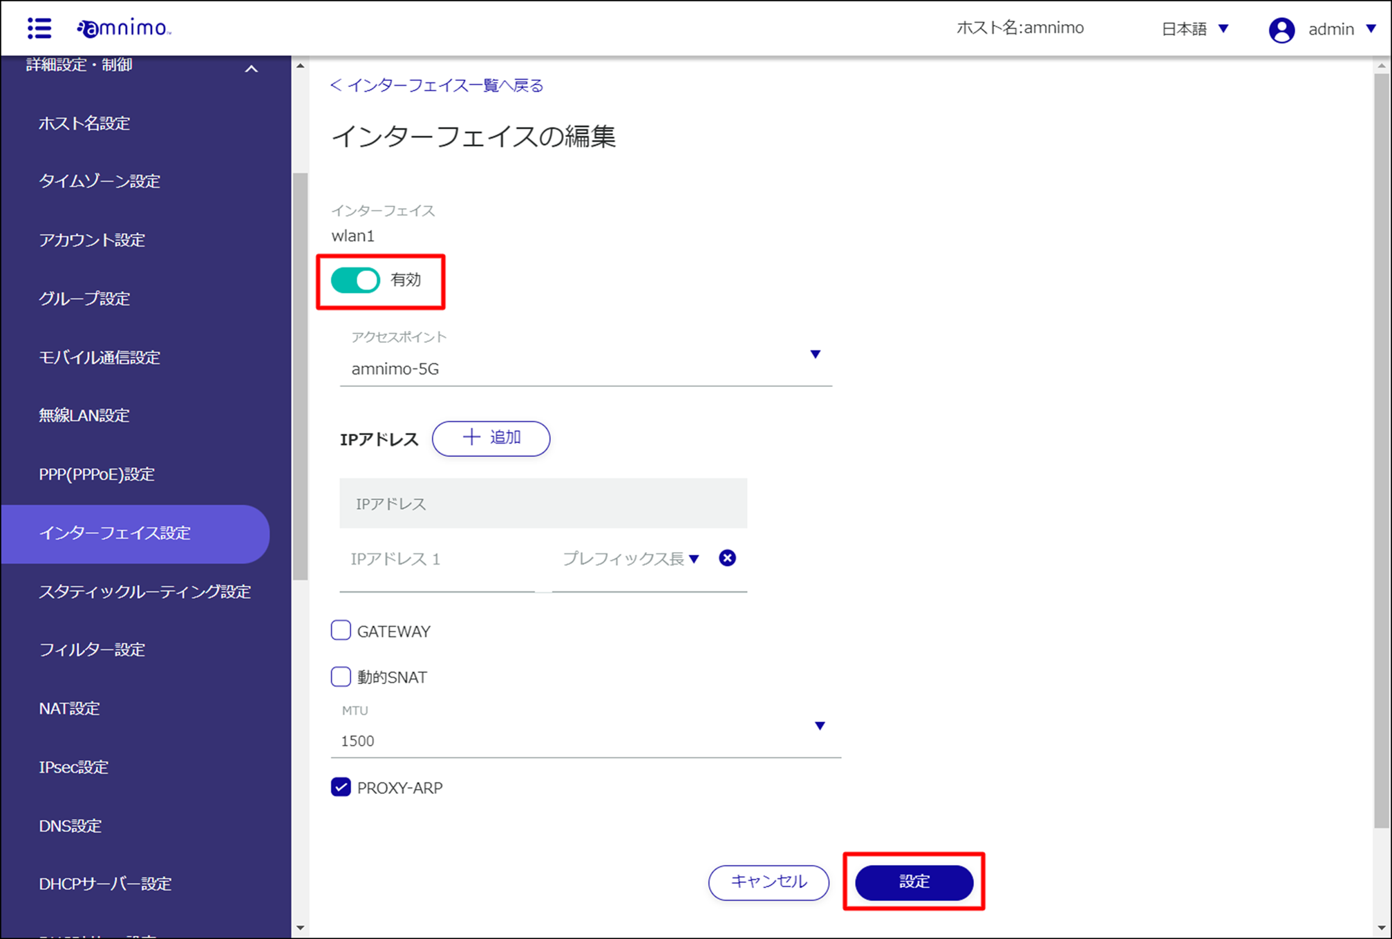
Task: Open 無線LAN設定 menu item
Action: (x=84, y=415)
